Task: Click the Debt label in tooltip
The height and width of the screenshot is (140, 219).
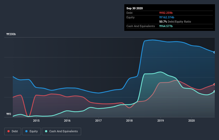Action: pos(129,13)
